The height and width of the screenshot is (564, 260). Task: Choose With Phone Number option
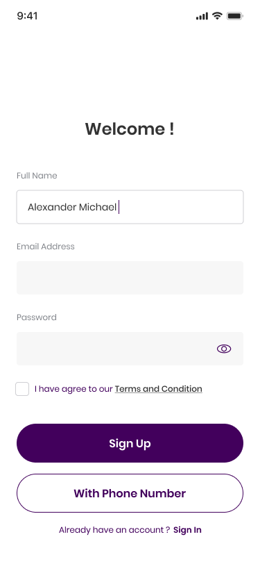[x=130, y=493]
